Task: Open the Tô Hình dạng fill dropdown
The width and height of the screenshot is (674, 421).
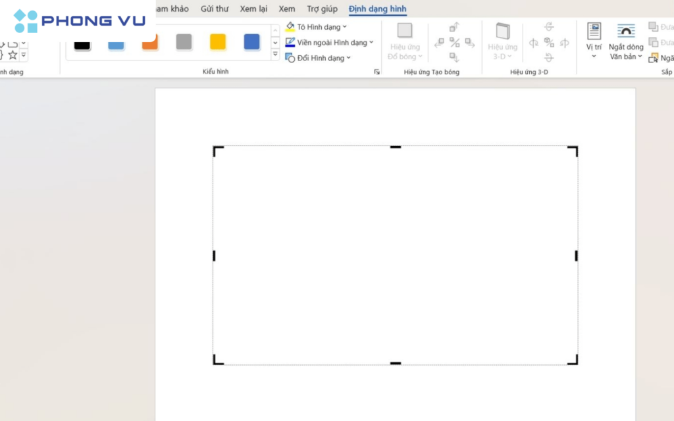Action: tap(316, 27)
